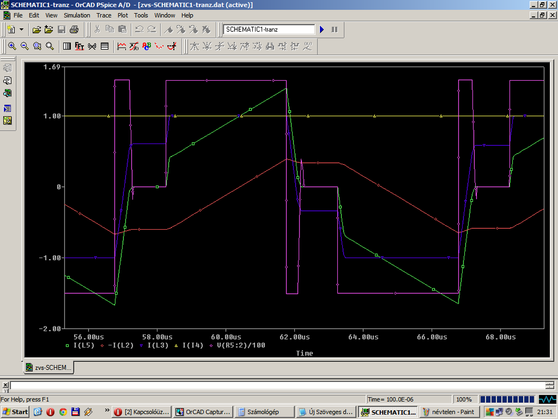
Task: Expand the quick launch chevron on taskbar
Action: point(107,410)
